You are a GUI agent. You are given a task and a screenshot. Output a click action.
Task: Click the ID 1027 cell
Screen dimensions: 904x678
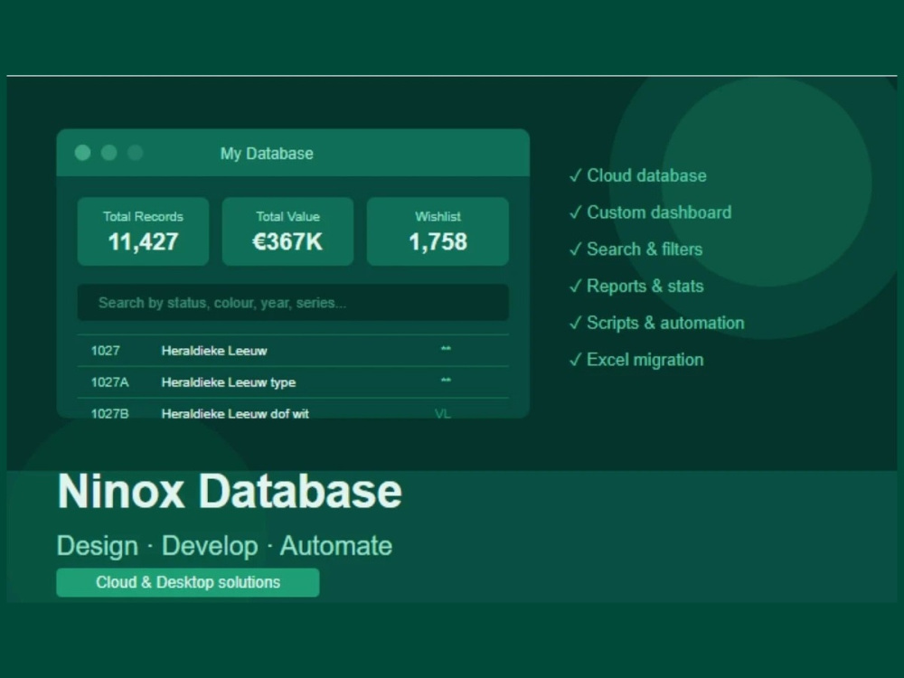click(x=106, y=351)
